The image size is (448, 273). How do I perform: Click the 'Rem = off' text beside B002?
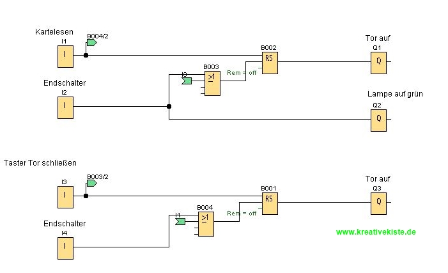(242, 72)
